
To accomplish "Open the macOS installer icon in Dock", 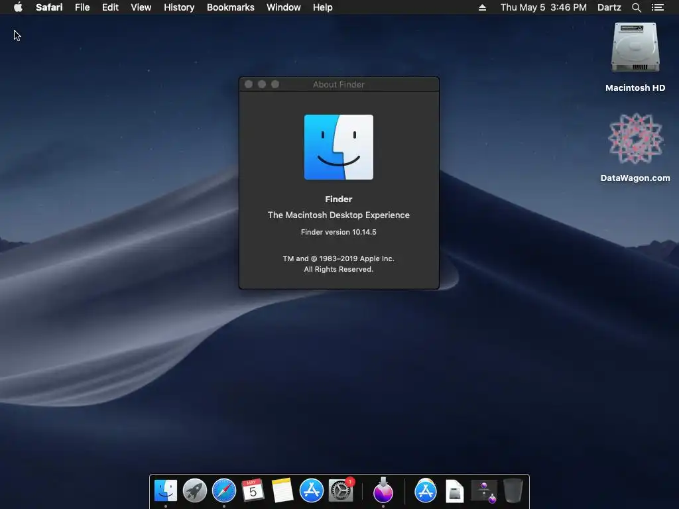I will pyautogui.click(x=383, y=490).
